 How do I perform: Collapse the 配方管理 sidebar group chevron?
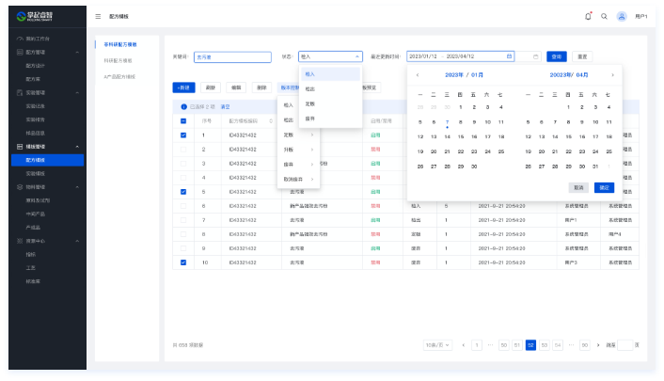pyautogui.click(x=77, y=52)
